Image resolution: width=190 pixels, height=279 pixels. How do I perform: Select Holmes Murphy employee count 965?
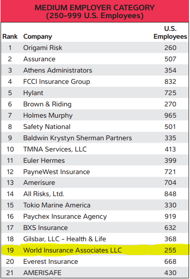click(170, 116)
